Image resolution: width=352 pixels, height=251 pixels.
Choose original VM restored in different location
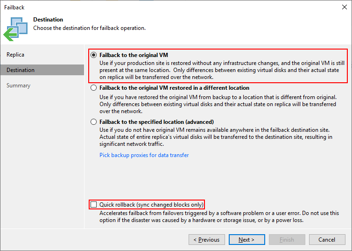coord(94,88)
